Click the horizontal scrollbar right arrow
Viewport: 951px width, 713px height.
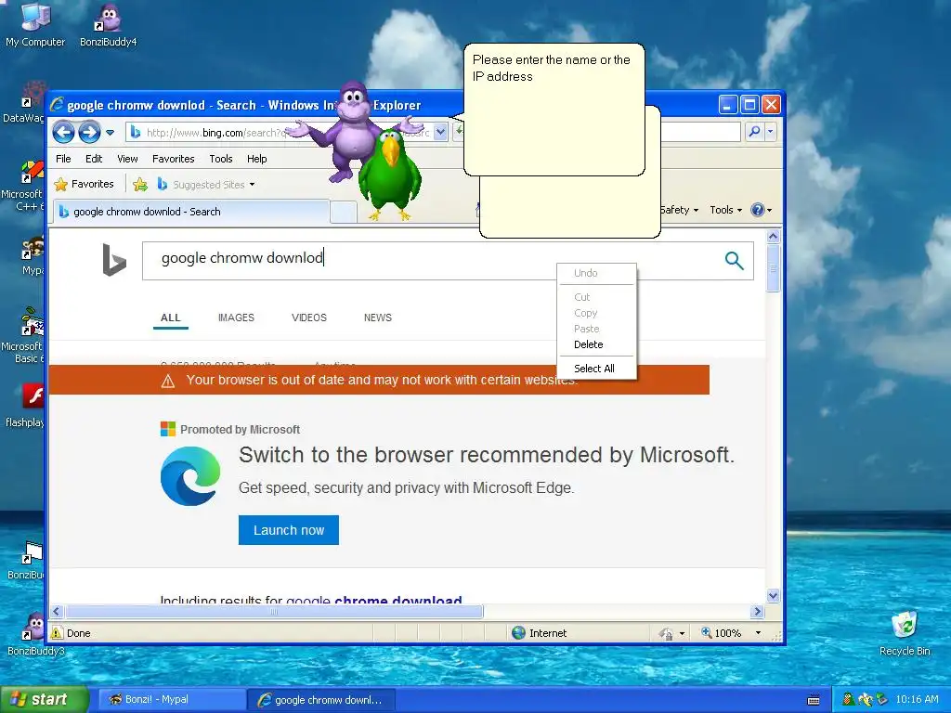pyautogui.click(x=756, y=611)
